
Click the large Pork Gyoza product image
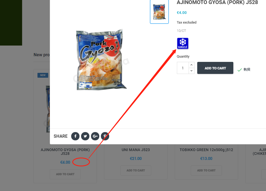[x=101, y=59]
